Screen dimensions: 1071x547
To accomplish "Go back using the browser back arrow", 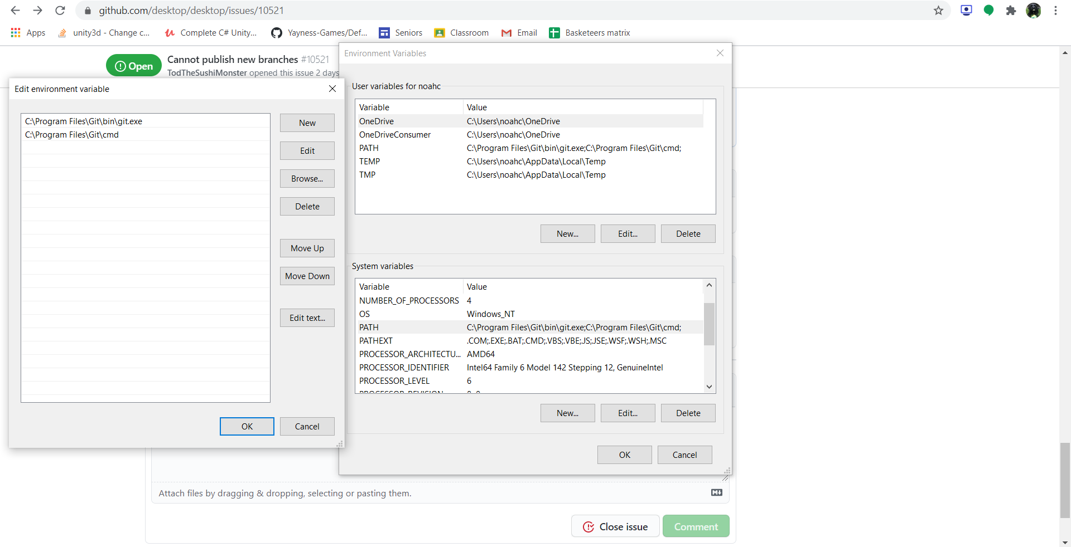I will pyautogui.click(x=15, y=10).
